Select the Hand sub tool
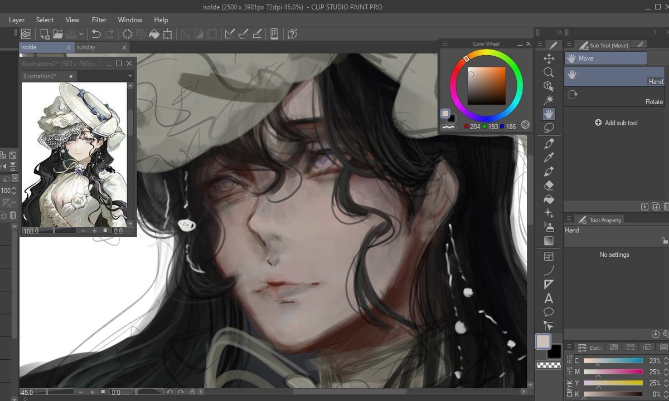 (x=614, y=76)
